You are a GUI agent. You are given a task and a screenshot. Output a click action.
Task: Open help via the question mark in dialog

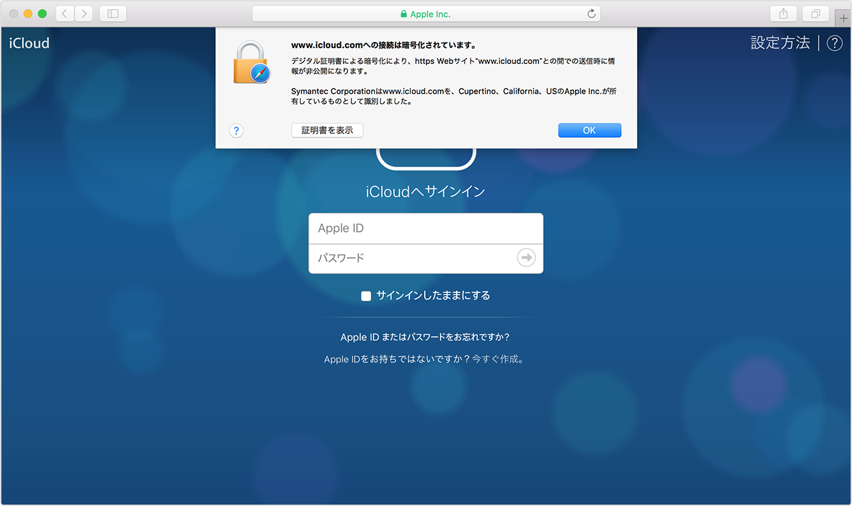pos(236,130)
